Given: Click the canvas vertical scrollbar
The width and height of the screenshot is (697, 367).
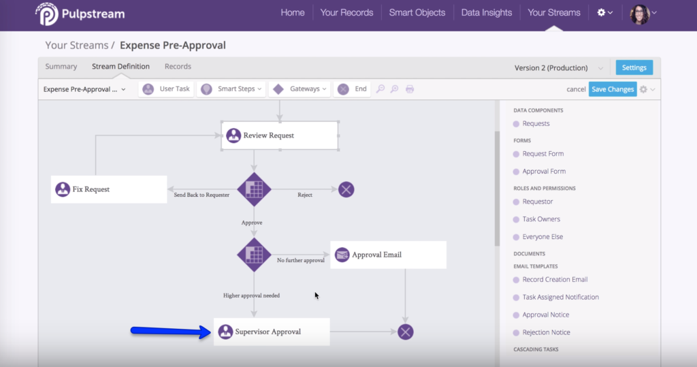Looking at the screenshot, I should click(x=497, y=189).
